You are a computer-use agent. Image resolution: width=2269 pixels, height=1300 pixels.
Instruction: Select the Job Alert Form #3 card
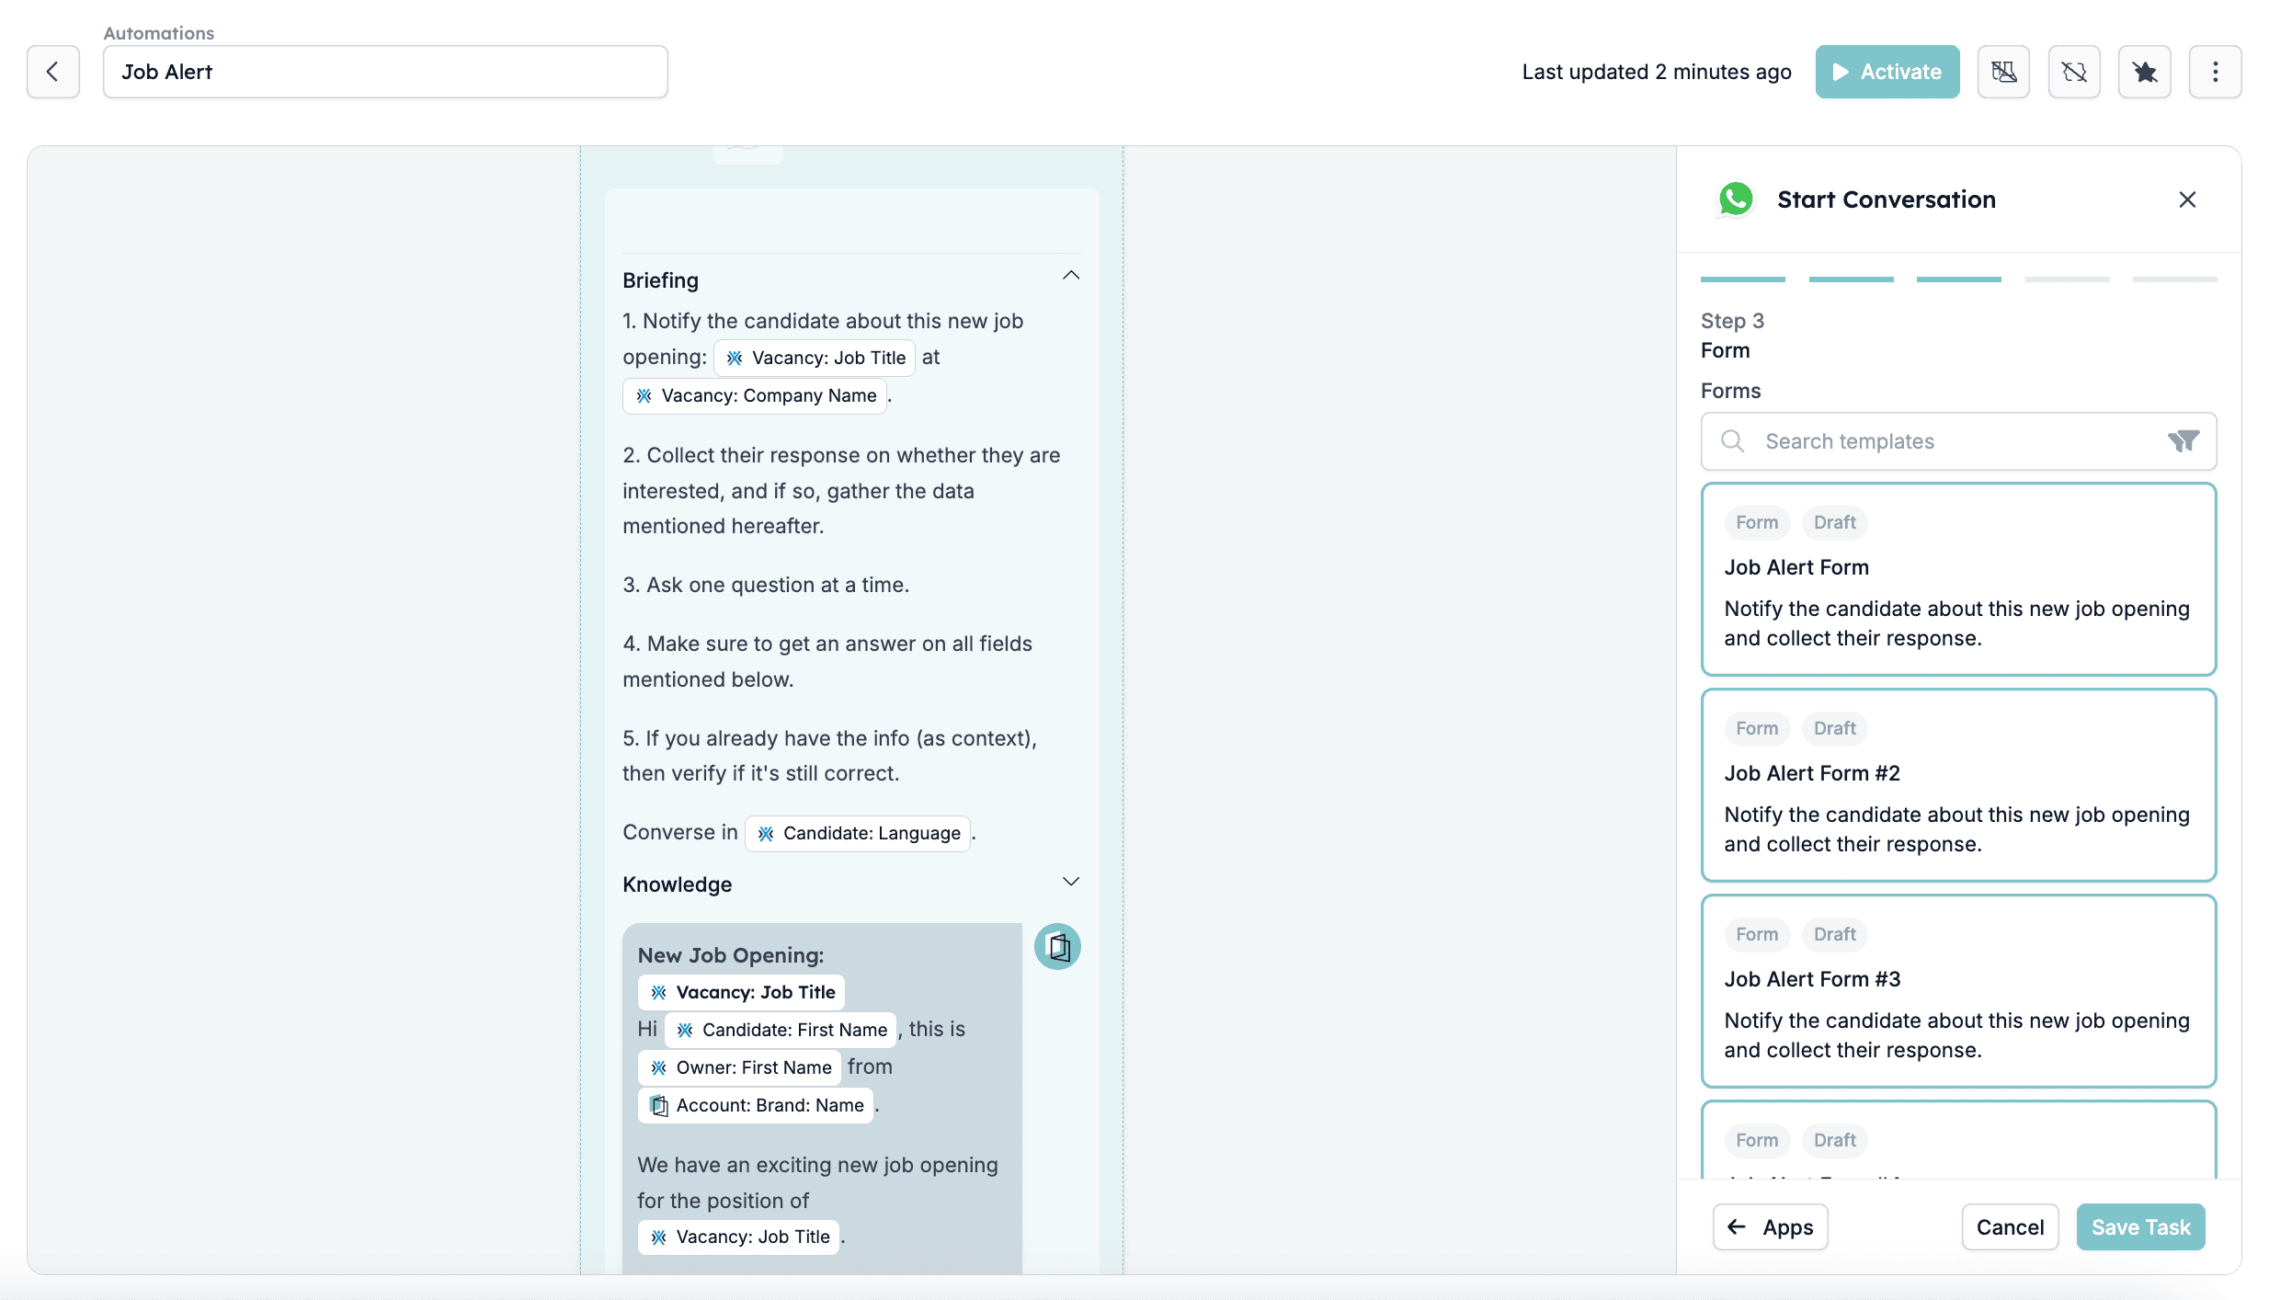(1958, 991)
